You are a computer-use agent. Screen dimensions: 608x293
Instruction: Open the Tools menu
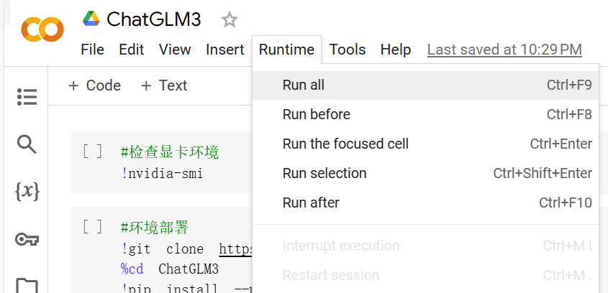point(348,50)
